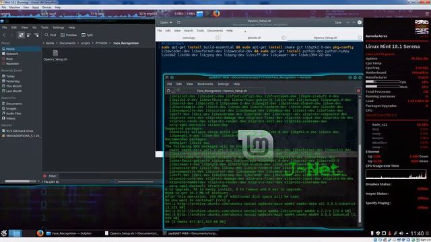
Task: Click new tab icon in Konsole tab bar
Action: pyautogui.click(x=168, y=91)
